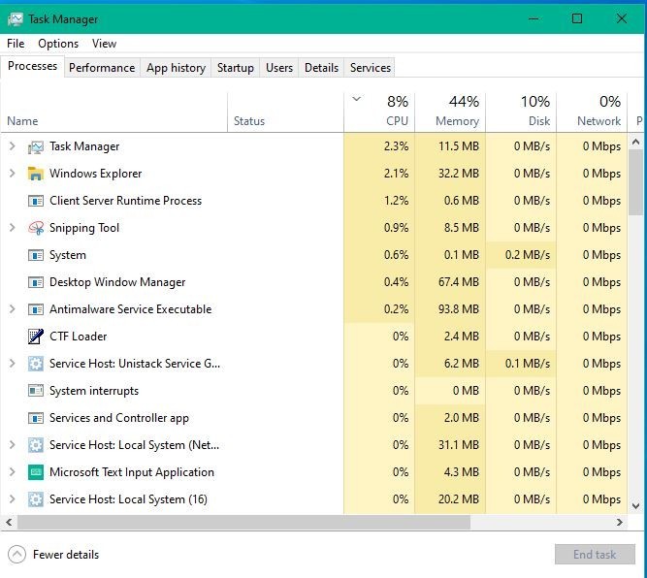Screen dimensions: 647x578
Task: Click the Service Host Unistack gear icon
Action: tap(36, 364)
